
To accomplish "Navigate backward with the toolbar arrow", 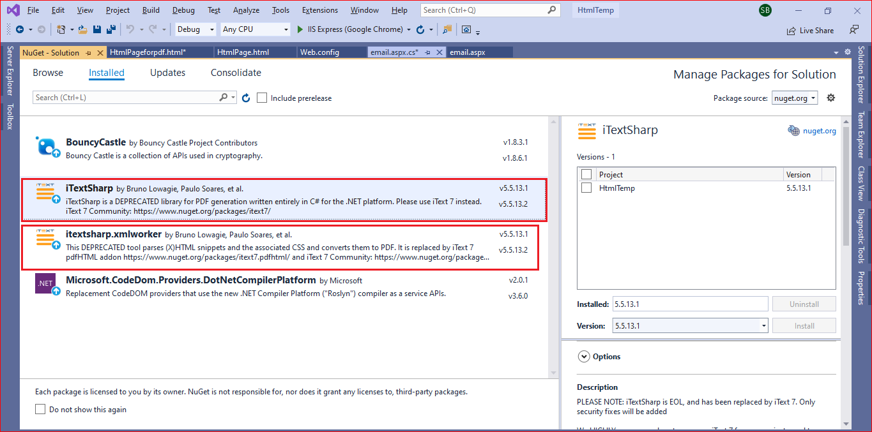I will click(x=20, y=29).
